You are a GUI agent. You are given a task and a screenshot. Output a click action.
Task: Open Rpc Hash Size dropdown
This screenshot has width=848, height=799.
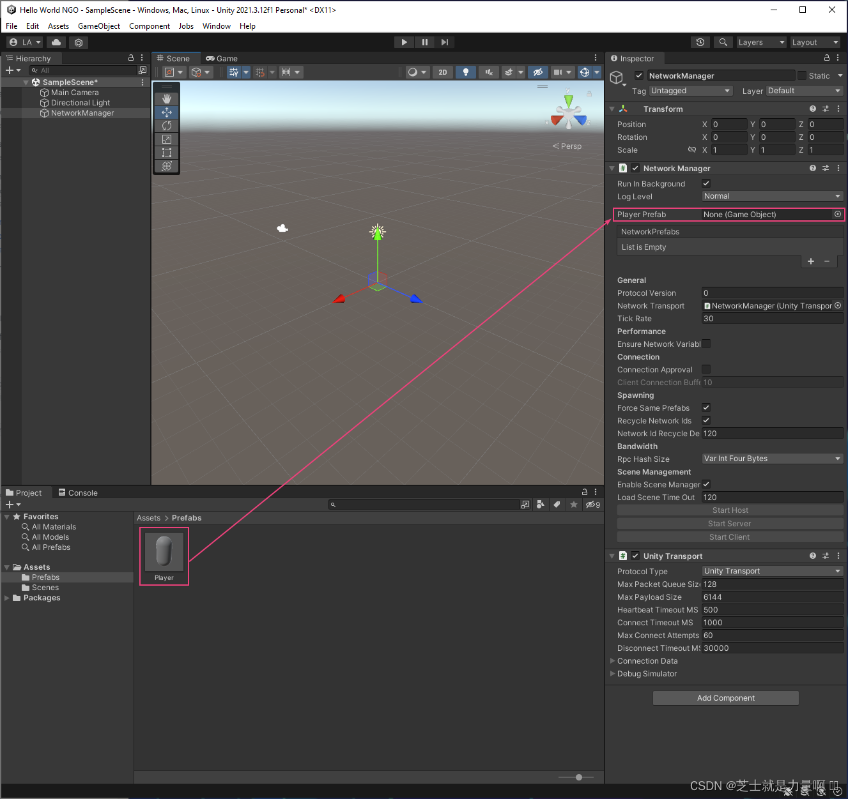[773, 459]
